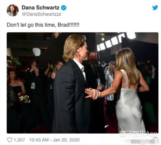The image size is (161, 145).
Task: Click the HAPPYJUZI.COM watermark text
Action: [x=139, y=139]
